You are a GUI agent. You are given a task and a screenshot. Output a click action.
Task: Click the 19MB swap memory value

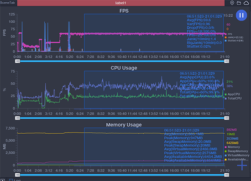(x=230, y=134)
